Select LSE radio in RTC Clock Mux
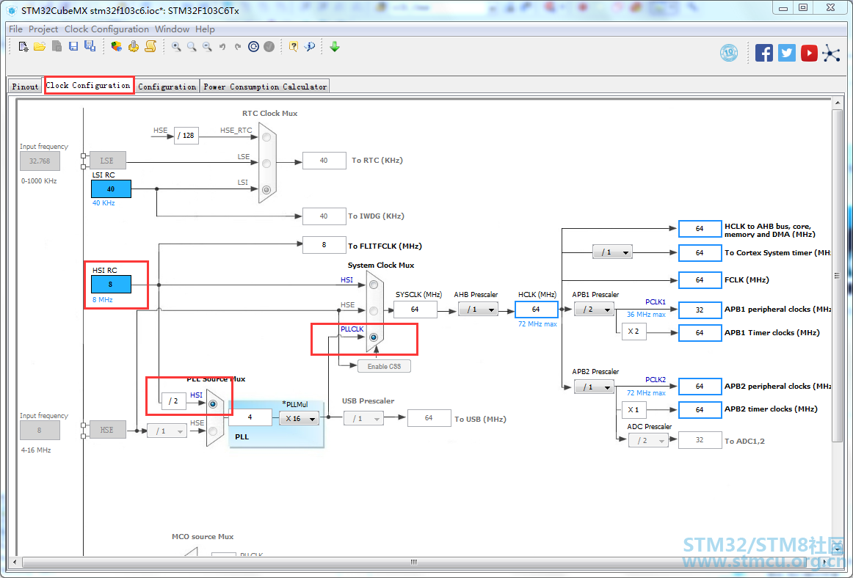Screen dimensions: 853x578 (266, 163)
